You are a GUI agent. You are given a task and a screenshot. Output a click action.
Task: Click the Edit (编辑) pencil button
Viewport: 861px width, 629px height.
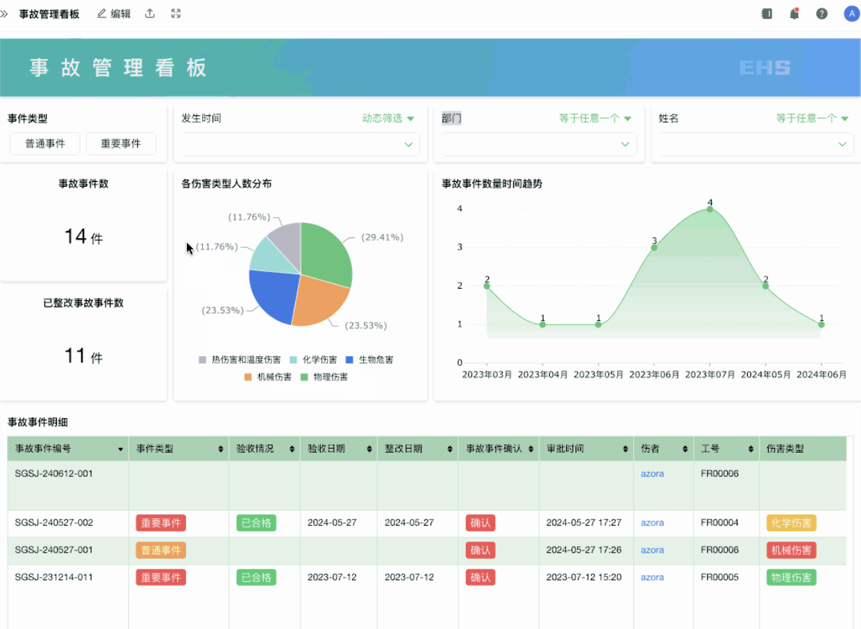[x=114, y=14]
